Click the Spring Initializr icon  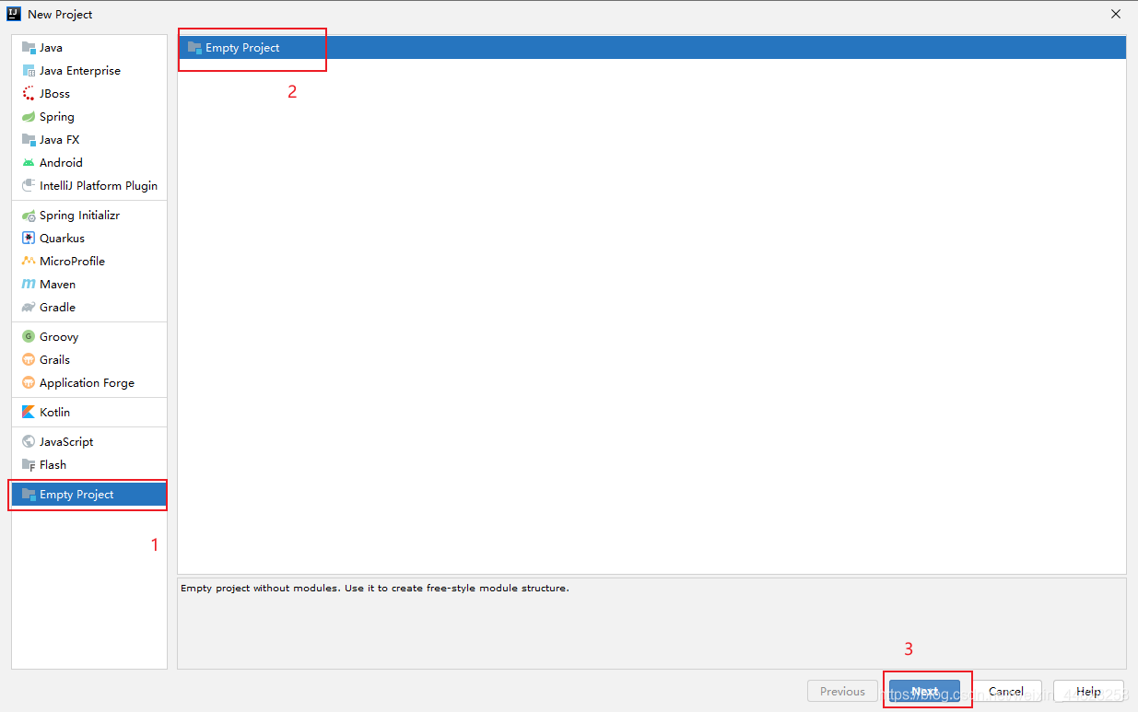pos(29,215)
